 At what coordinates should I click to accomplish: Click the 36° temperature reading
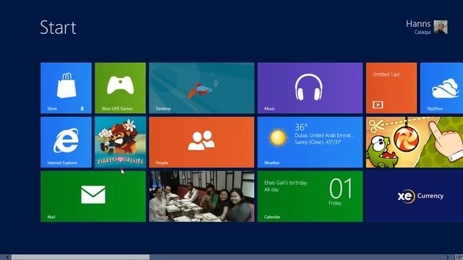tap(301, 127)
